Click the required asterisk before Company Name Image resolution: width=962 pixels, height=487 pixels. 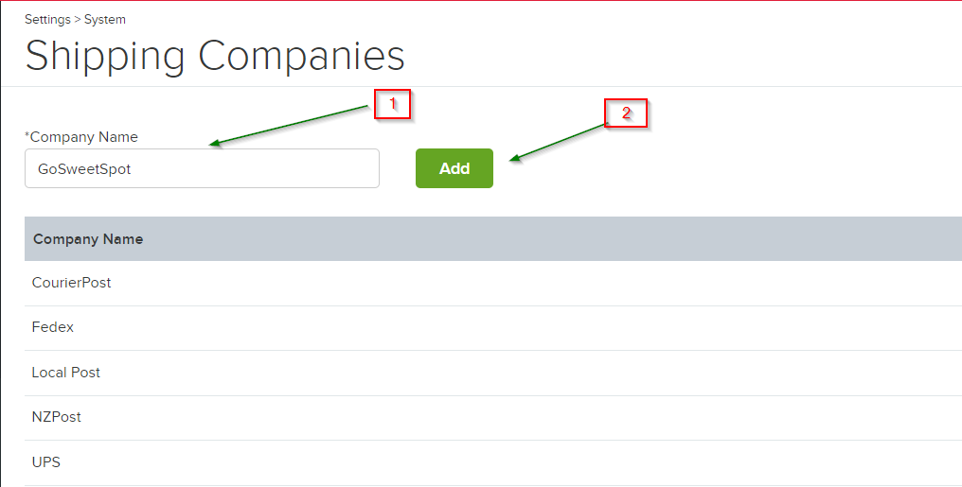point(27,136)
